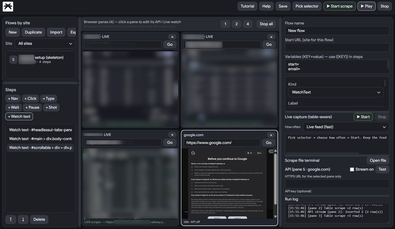The image size is (395, 229).
Task: Expand the How often Live feed dropdown
Action: 346,127
